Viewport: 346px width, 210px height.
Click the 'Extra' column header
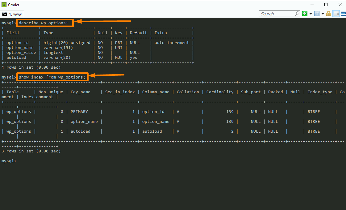point(160,33)
